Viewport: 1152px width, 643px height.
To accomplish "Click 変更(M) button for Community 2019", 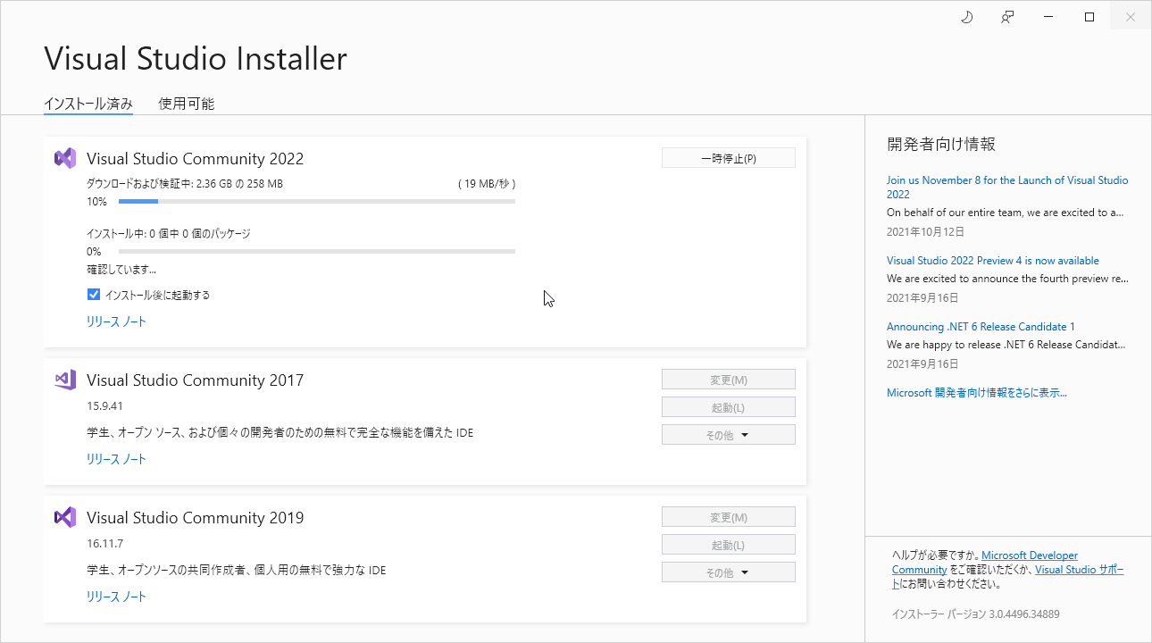I will coord(728,517).
